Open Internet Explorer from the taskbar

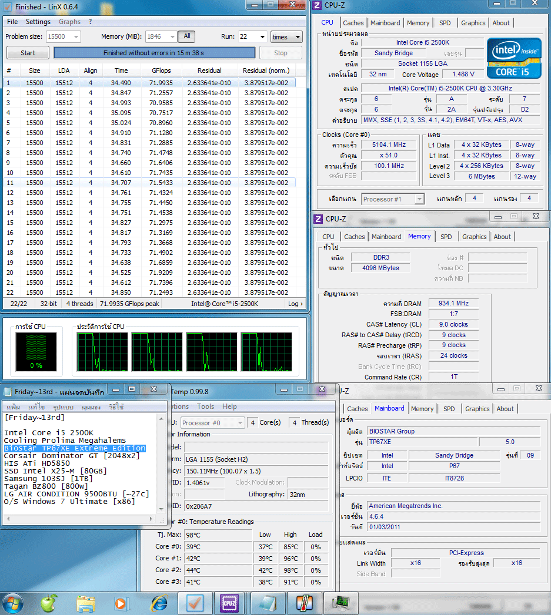coord(159,604)
